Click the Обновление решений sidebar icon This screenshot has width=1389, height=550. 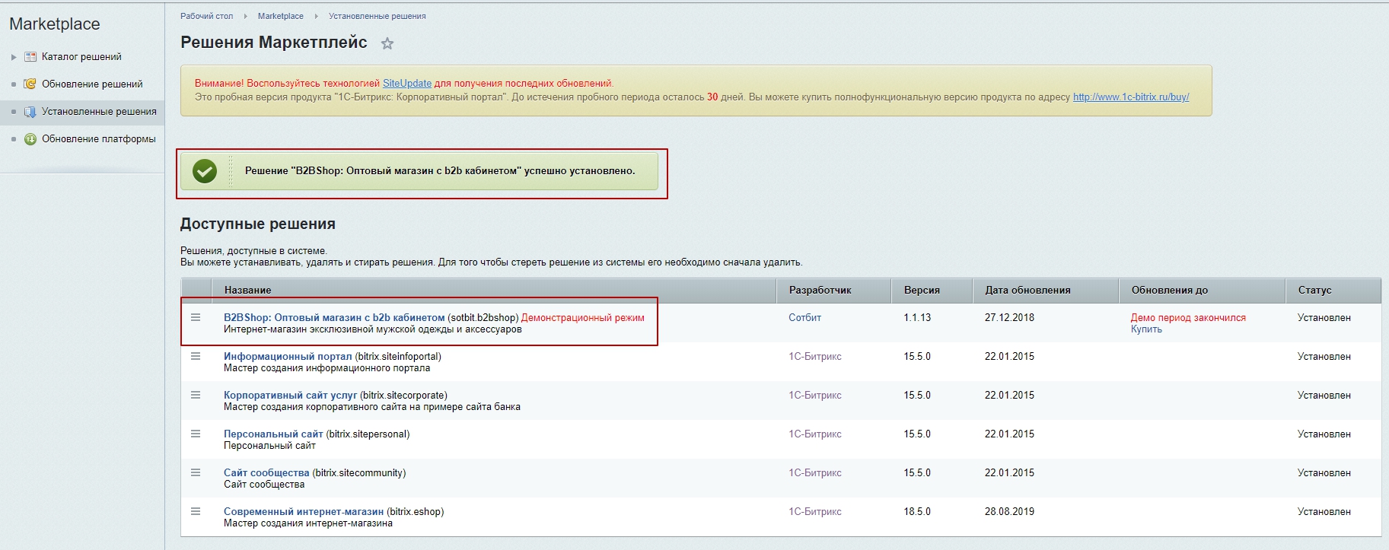click(30, 84)
